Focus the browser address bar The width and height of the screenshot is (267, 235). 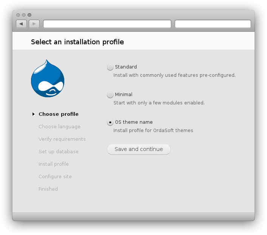(107, 24)
